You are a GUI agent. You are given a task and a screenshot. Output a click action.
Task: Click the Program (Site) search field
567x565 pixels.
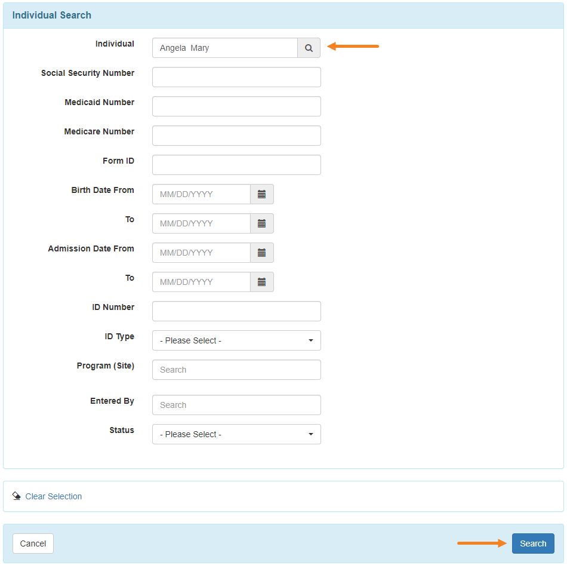(x=236, y=370)
